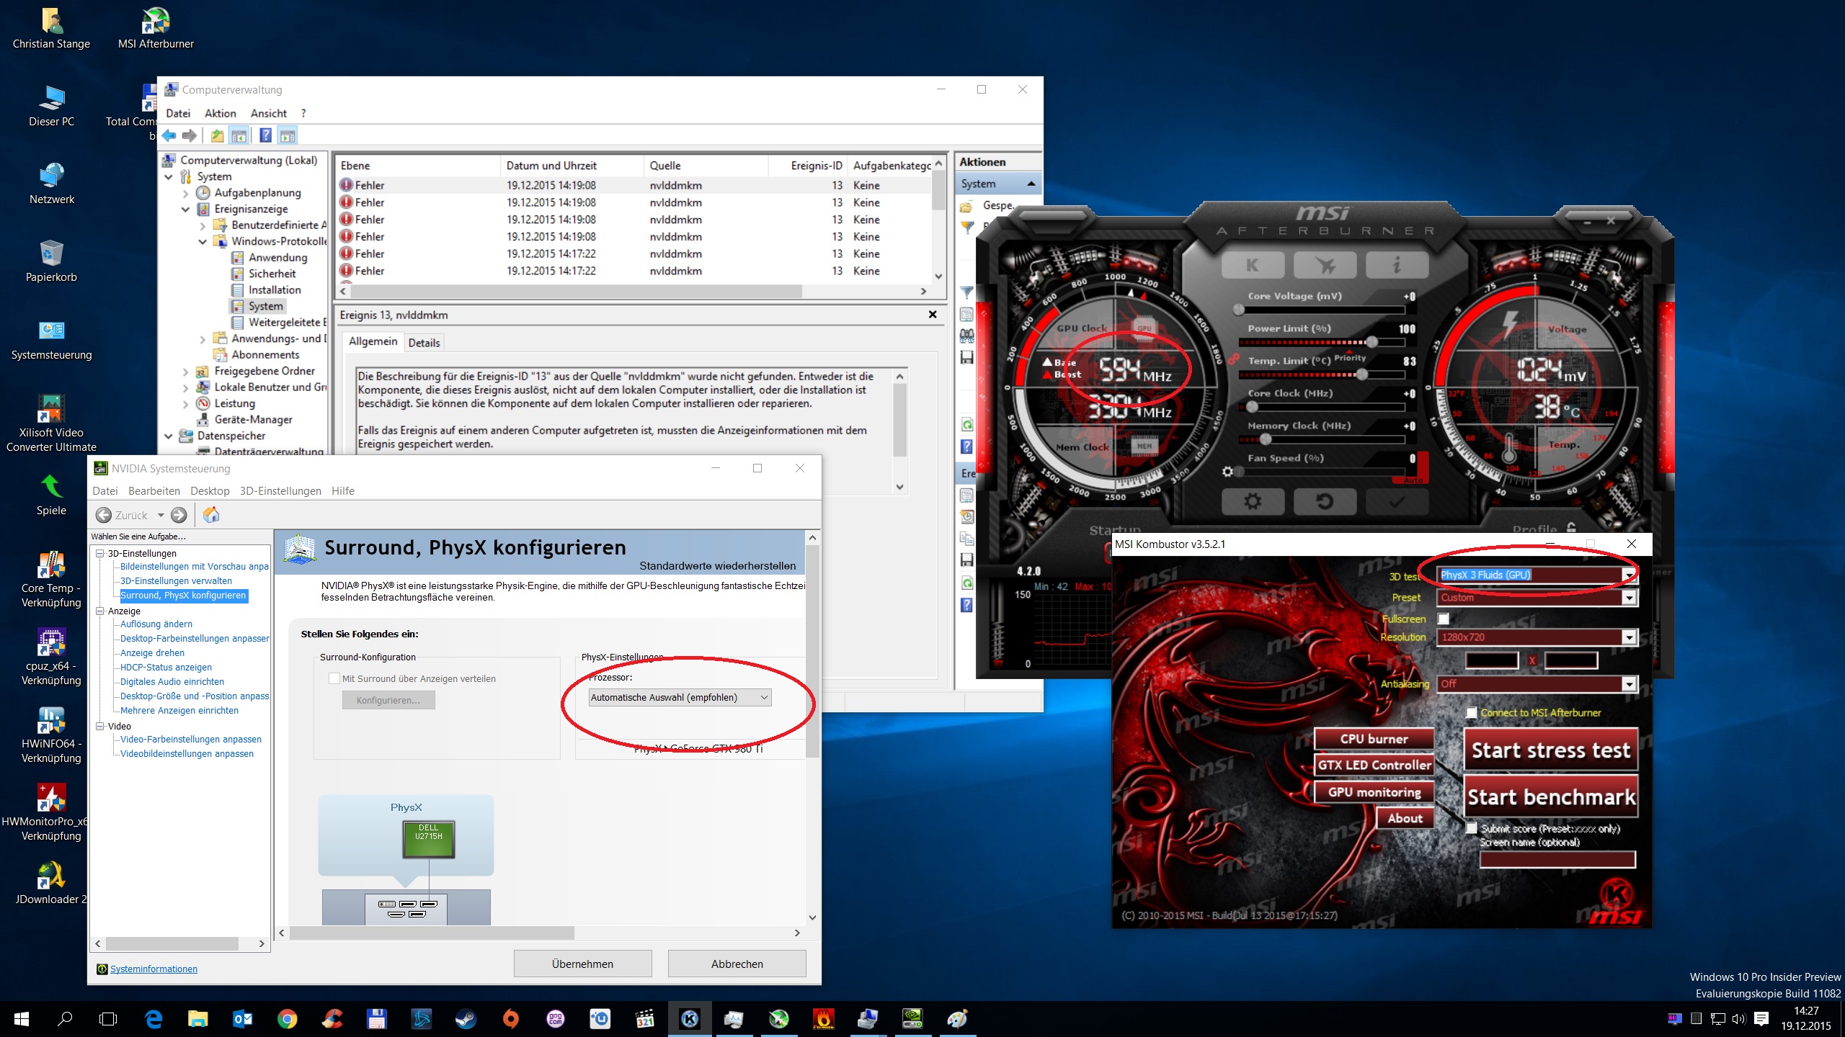
Task: Open the PhysX Prozessor dropdown
Action: click(x=680, y=697)
